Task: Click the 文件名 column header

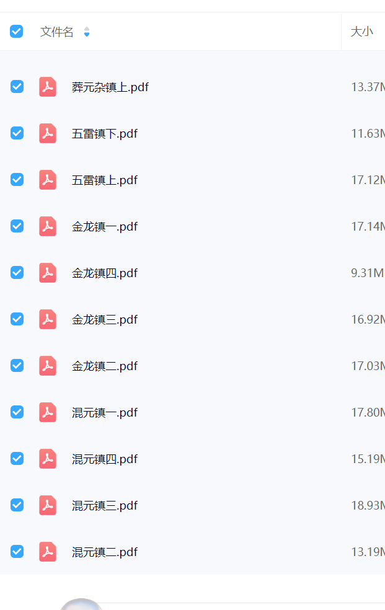Action: [x=57, y=32]
